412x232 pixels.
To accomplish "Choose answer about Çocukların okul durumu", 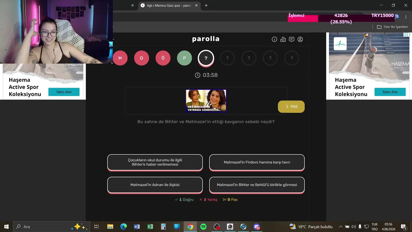I will point(155,162).
